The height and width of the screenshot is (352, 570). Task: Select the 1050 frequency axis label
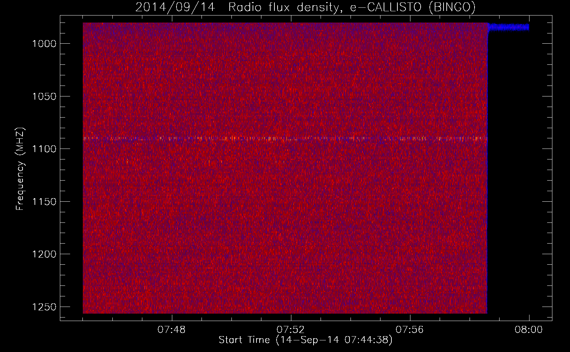click(x=44, y=96)
